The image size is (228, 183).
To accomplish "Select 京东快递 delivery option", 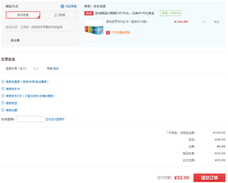I will pos(23,15).
